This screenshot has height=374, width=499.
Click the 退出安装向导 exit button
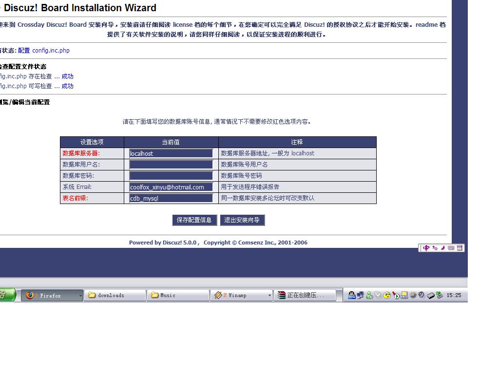[x=242, y=220]
